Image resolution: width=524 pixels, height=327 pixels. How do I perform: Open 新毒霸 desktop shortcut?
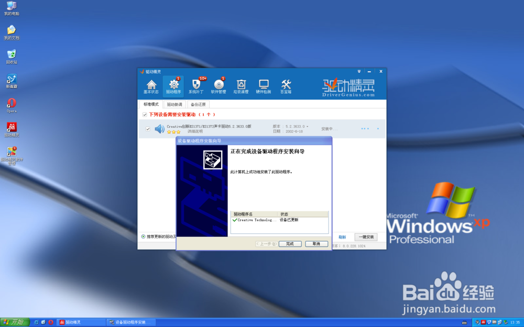pyautogui.click(x=12, y=81)
